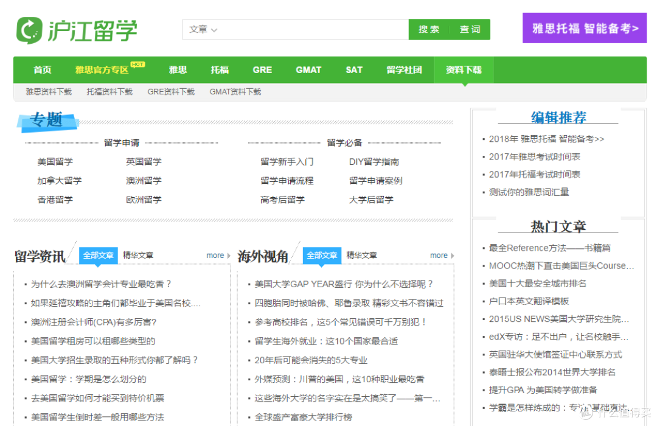Open article 留学生海外就业：这10个国家最合适
Screen dimensions: 657x426
point(327,341)
